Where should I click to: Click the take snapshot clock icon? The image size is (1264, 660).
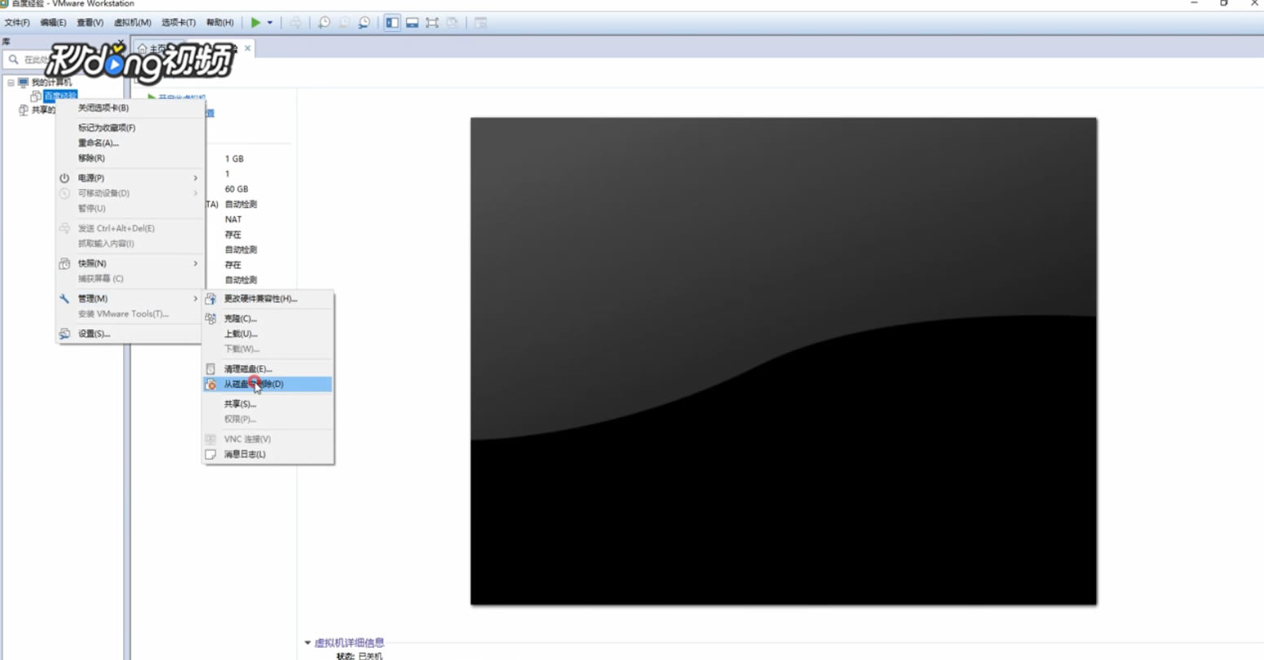click(324, 23)
